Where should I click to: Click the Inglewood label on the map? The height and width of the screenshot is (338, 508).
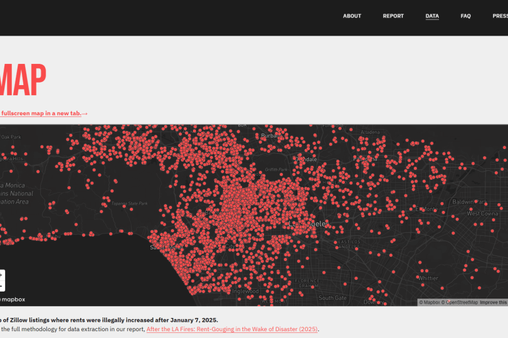[x=245, y=292]
